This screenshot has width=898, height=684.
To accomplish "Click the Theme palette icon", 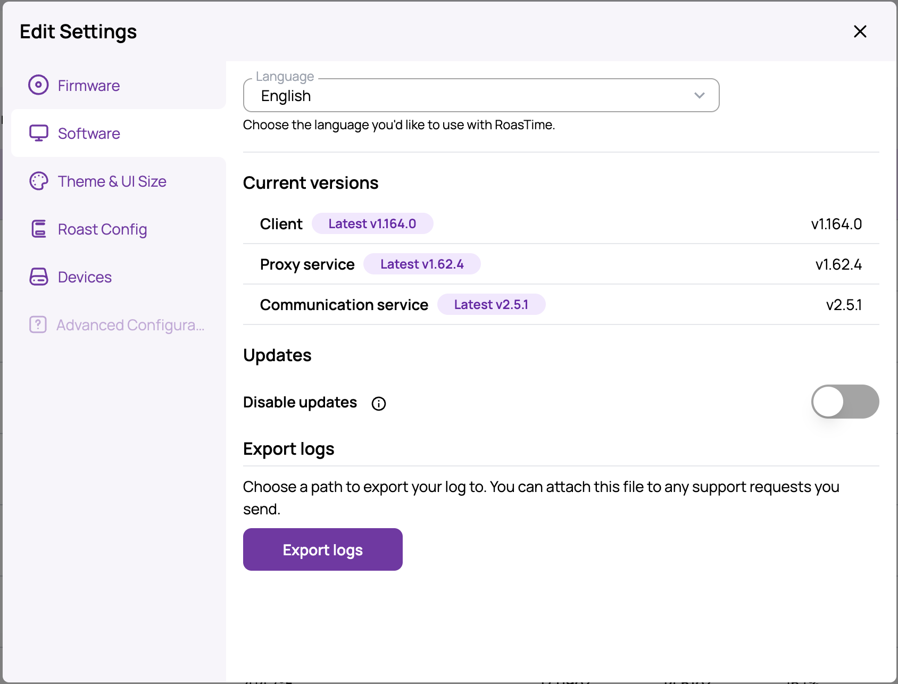I will (x=38, y=181).
